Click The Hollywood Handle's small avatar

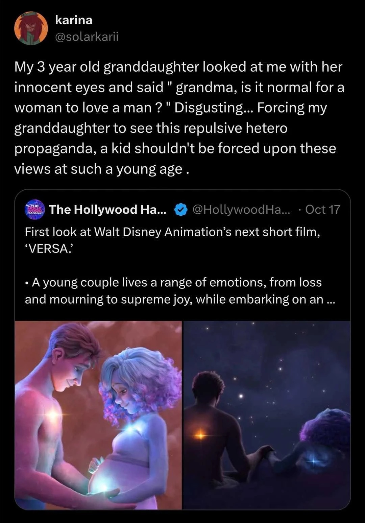pos(35,209)
